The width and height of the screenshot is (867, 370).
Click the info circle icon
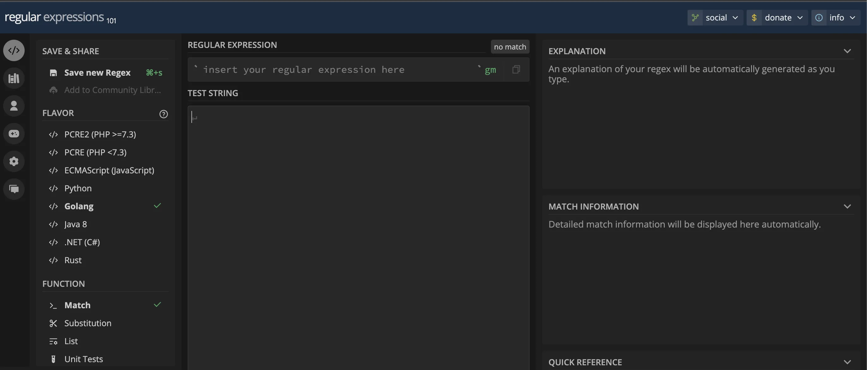click(819, 17)
